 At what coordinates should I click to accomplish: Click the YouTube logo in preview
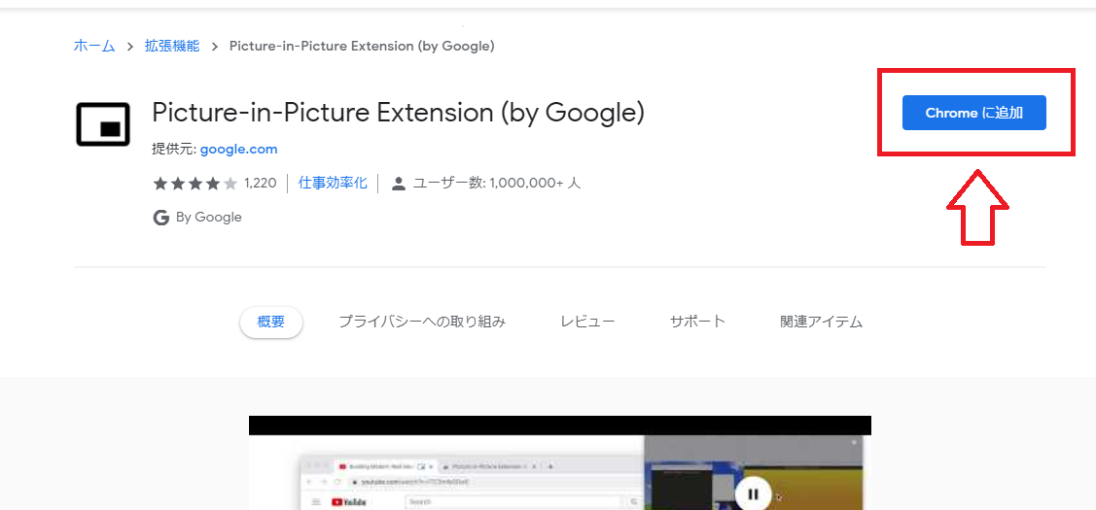(x=348, y=502)
